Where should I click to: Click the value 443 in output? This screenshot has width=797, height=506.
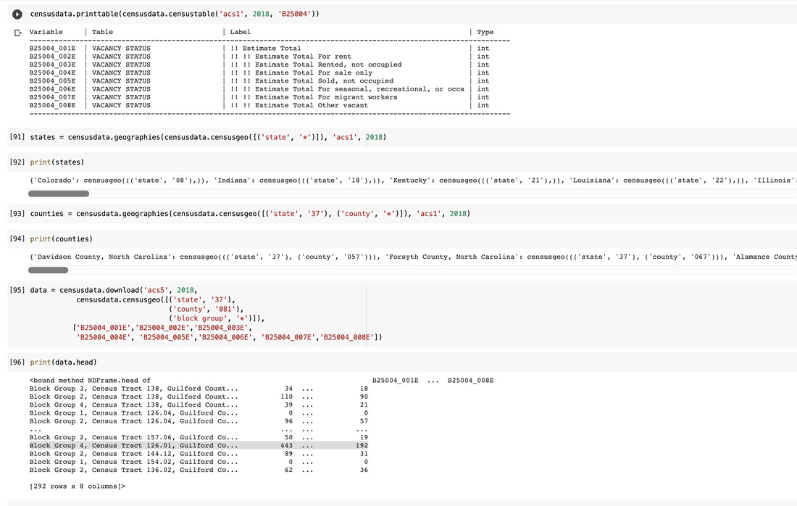[287, 446]
